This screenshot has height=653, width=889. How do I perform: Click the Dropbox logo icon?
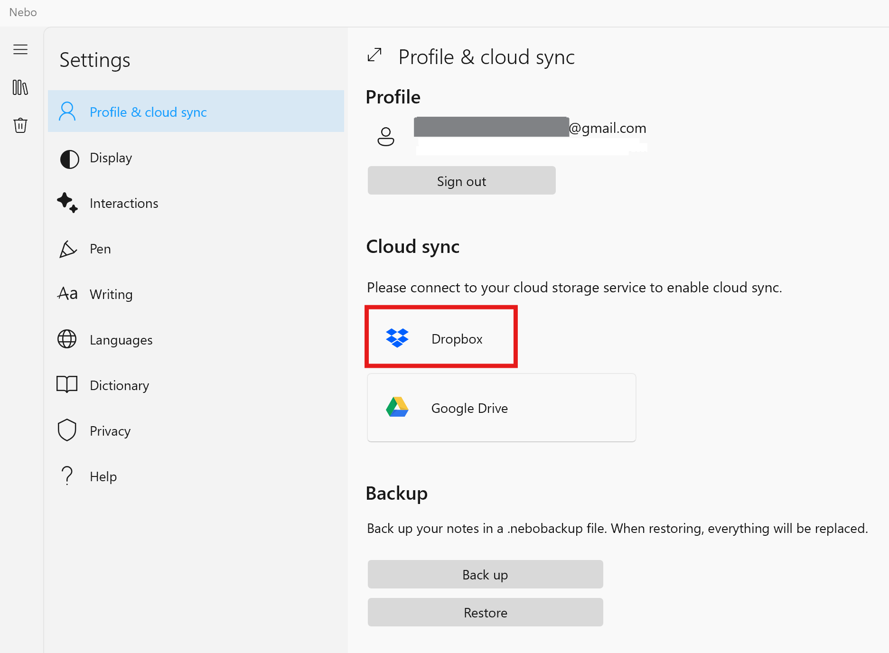point(397,338)
